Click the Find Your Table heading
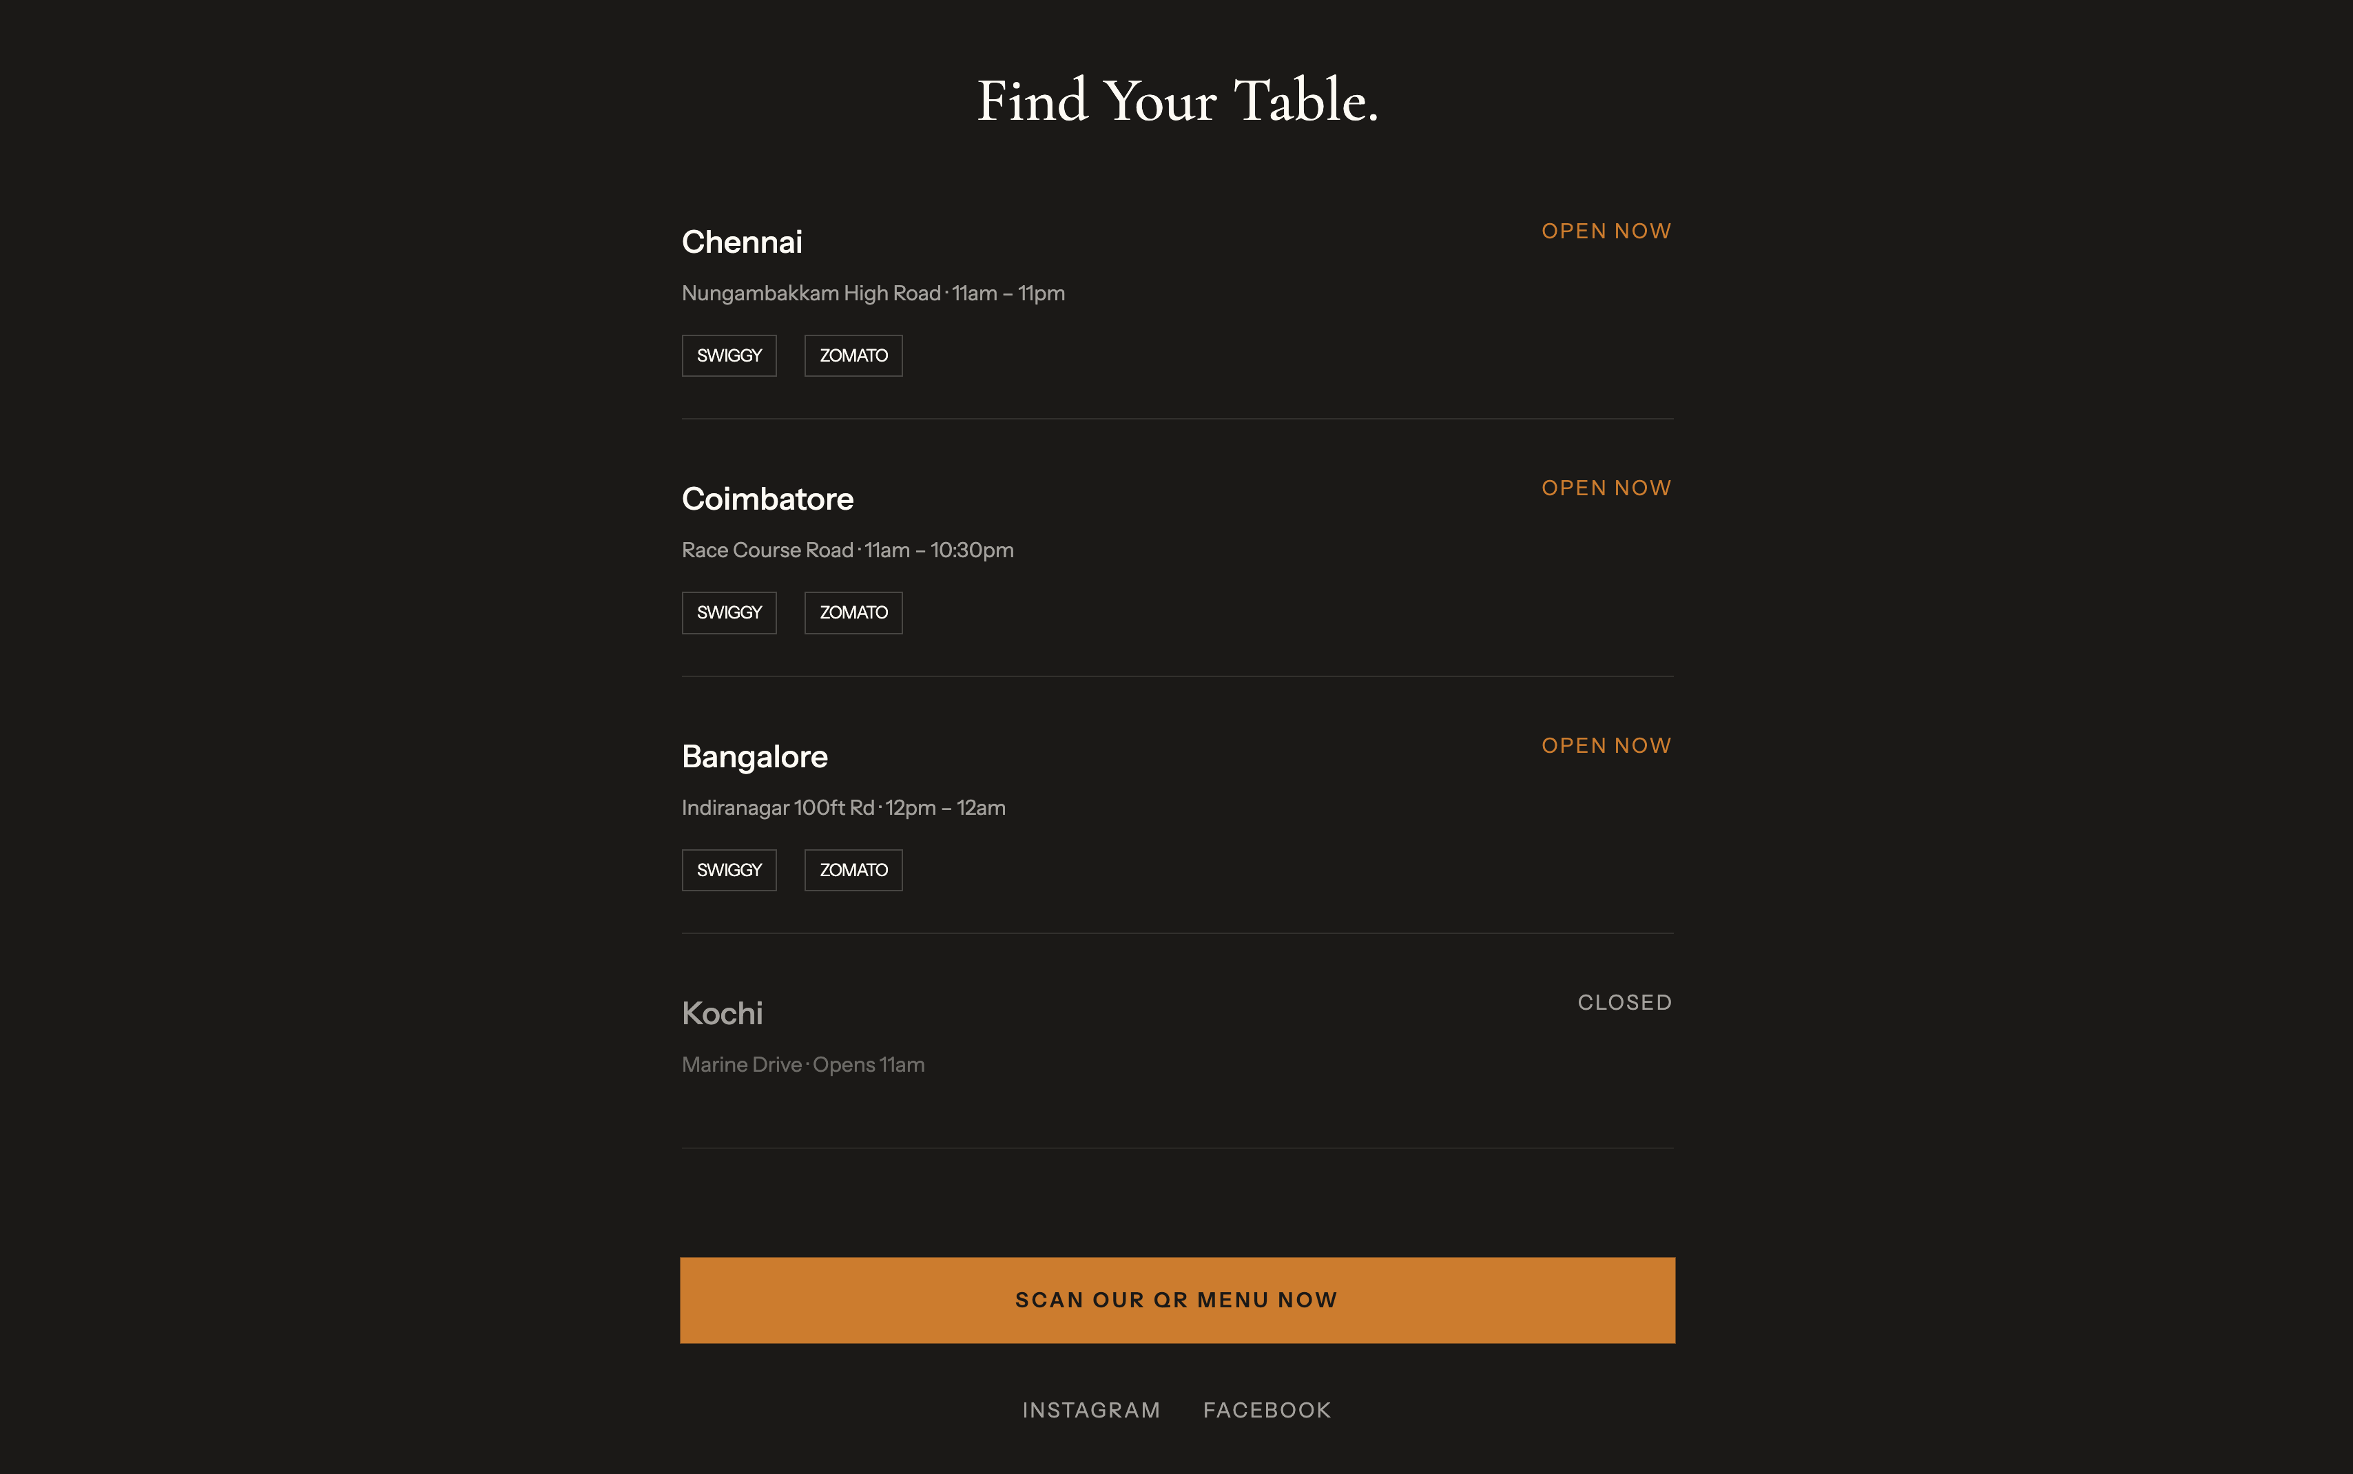Viewport: 2353px width, 1474px height. pos(1177,101)
